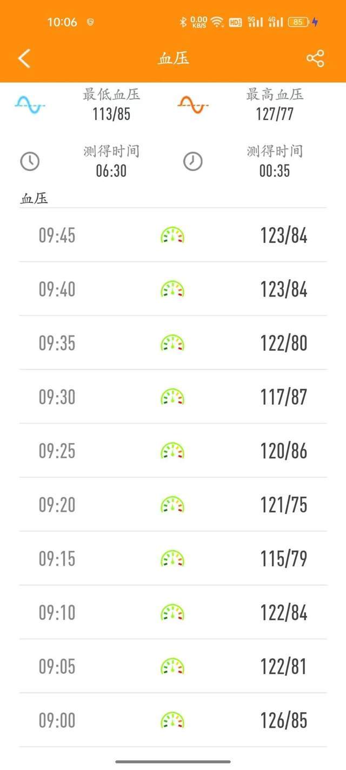Tap the back arrow in header
The width and height of the screenshot is (346, 770).
(24, 58)
